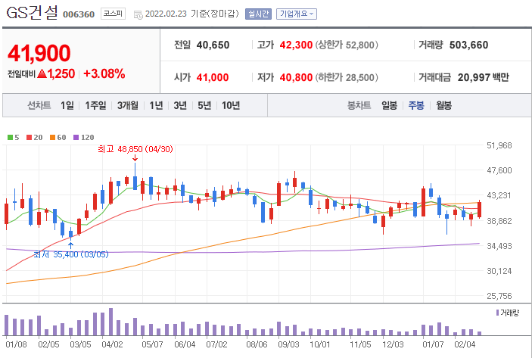The width and height of the screenshot is (532, 358).
Task: Click the green 5 moving average legend
Action: click(13, 138)
